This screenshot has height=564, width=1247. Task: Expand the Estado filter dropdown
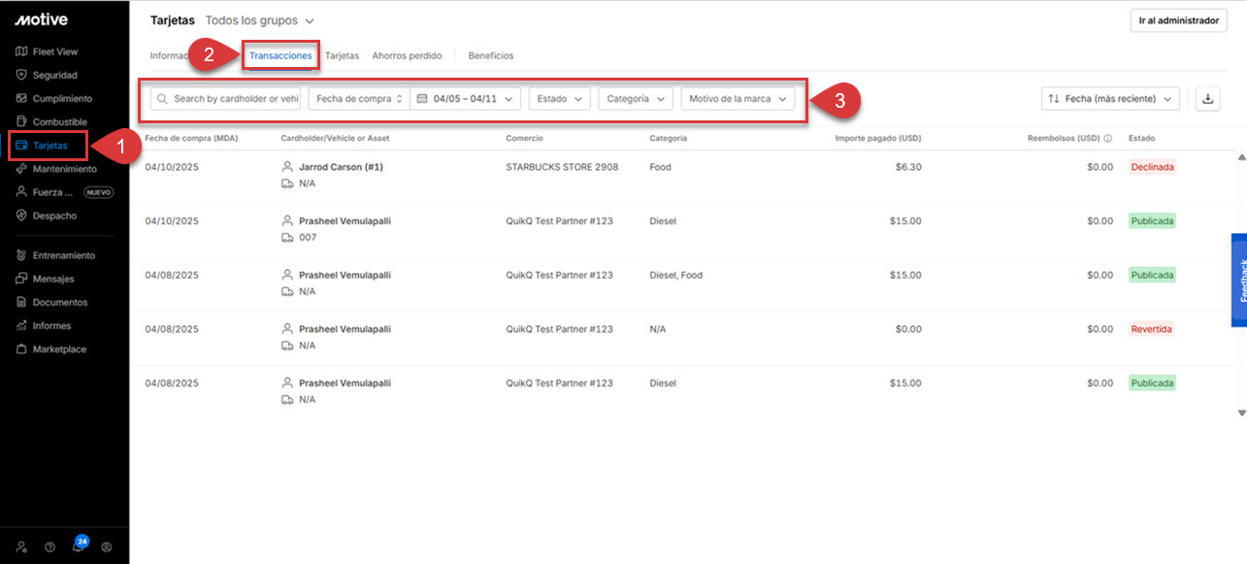559,99
